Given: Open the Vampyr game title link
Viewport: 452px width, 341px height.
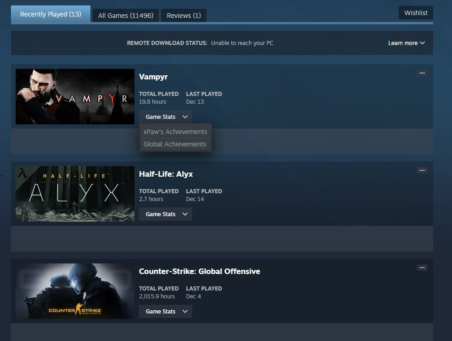Looking at the screenshot, I should [x=153, y=77].
